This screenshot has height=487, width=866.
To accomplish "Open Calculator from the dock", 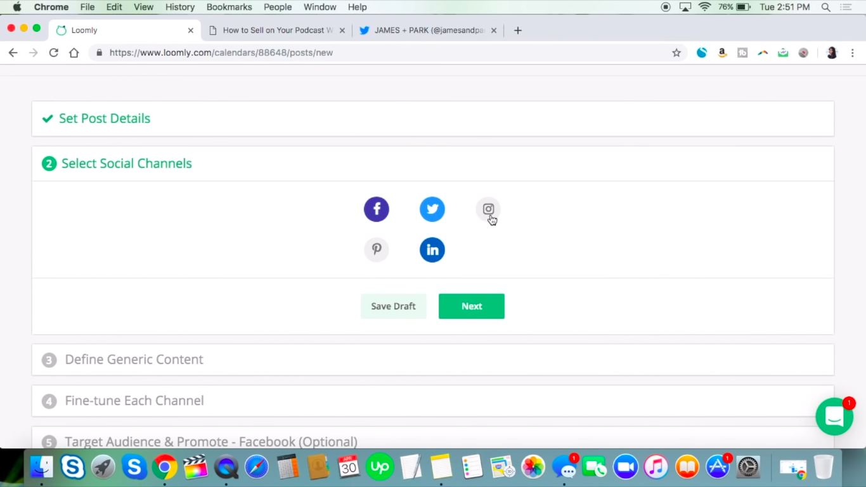I will [x=288, y=467].
